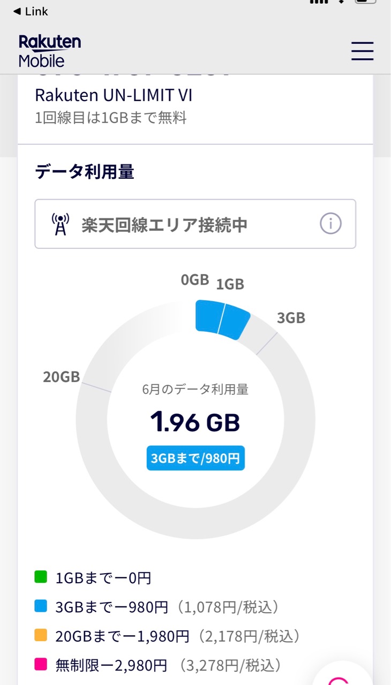The image size is (391, 685).
Task: Tap the antenna tower icon
Action: click(61, 224)
